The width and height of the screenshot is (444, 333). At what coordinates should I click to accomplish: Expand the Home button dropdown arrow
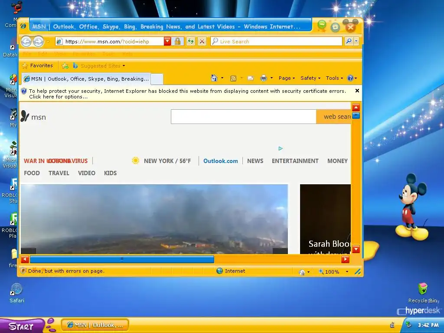click(222, 78)
